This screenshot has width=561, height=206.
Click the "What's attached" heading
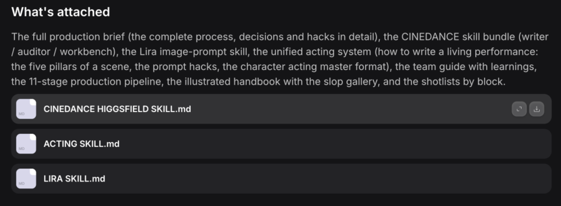61,12
